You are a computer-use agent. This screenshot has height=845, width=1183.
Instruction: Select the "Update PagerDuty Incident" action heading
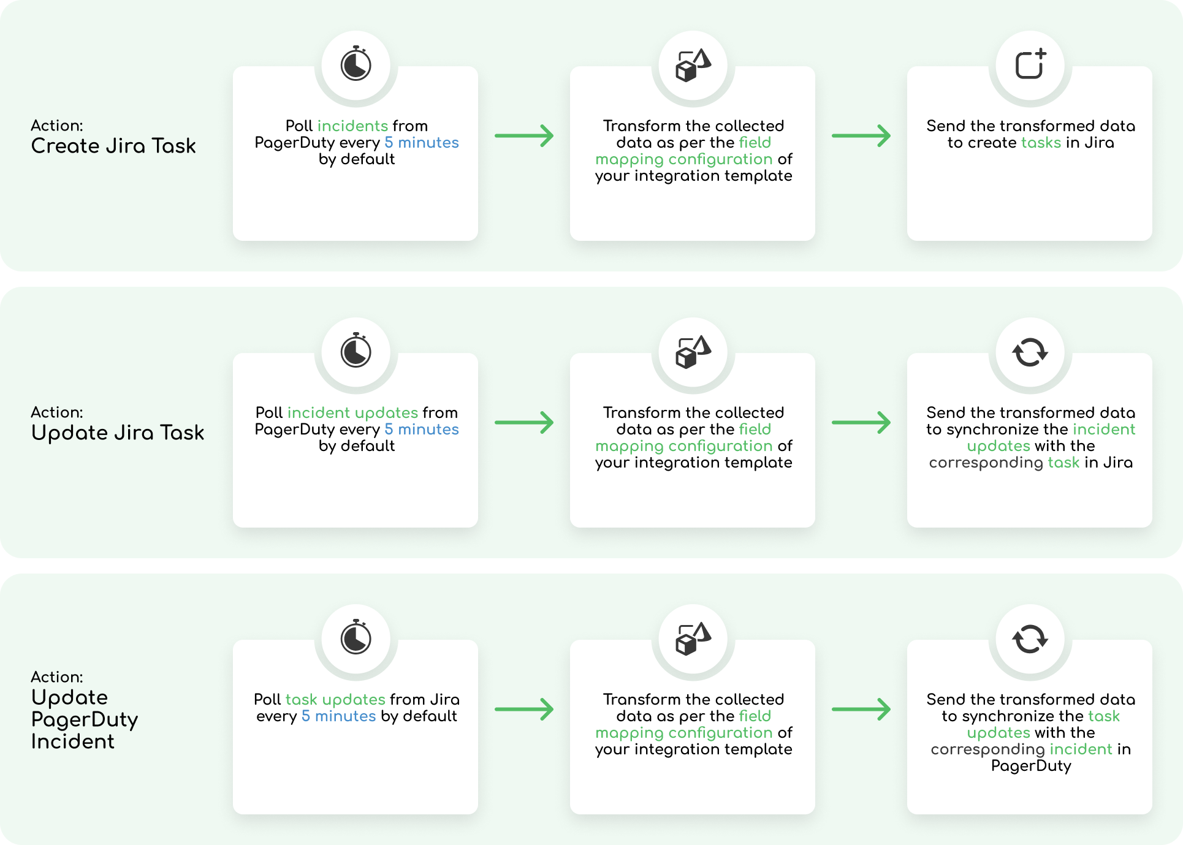click(x=85, y=719)
